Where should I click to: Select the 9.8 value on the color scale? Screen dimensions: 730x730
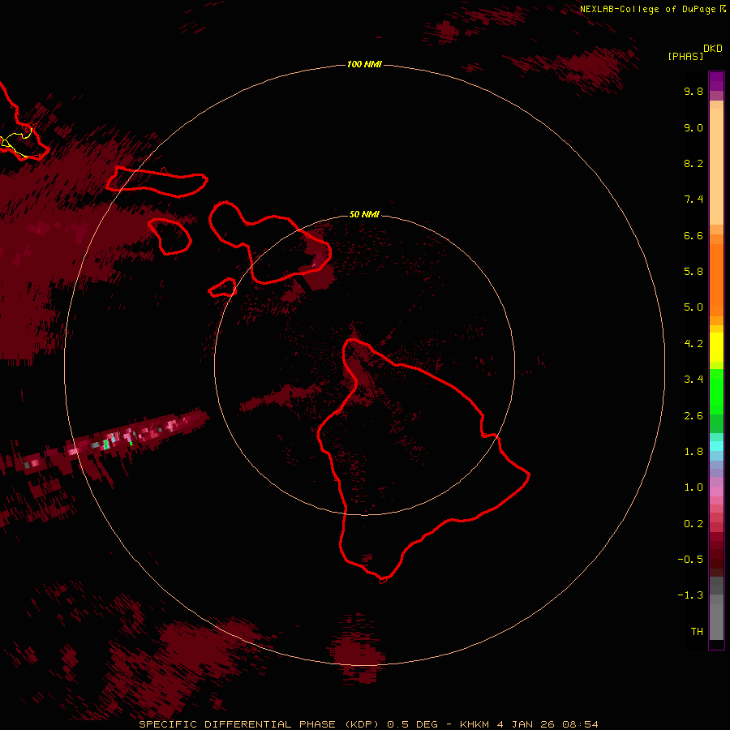693,91
